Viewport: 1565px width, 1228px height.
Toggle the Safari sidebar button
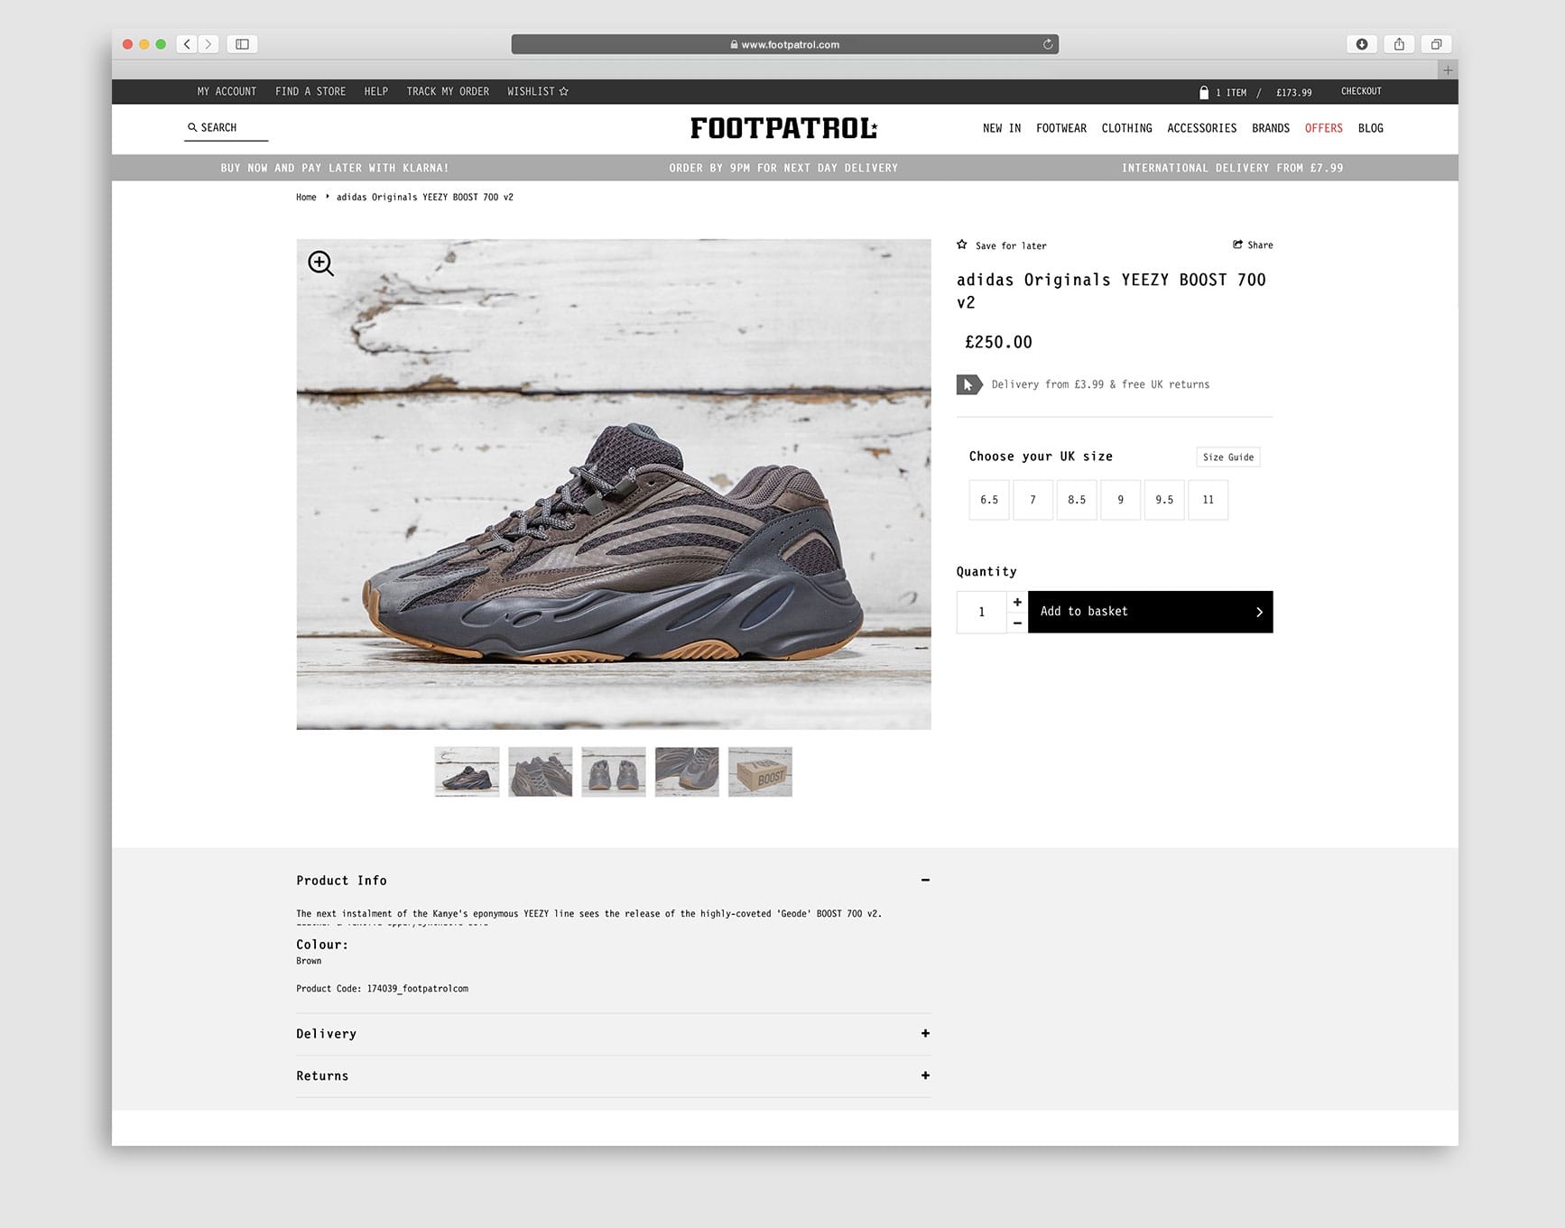(242, 44)
